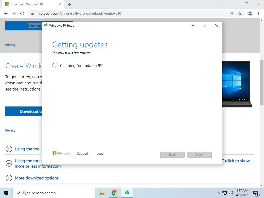Click the scrollbar down arrow
The image size is (264, 198).
coord(262,186)
